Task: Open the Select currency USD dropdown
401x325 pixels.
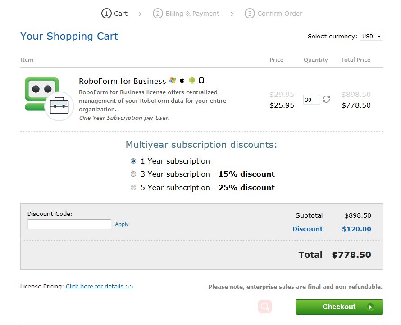Action: point(371,36)
